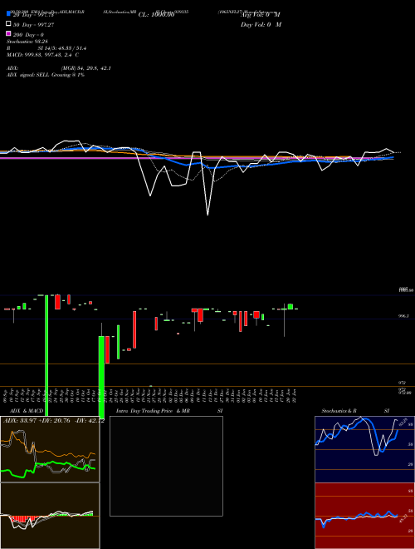Open the blue Stochastics chart panel
The image size is (415, 549).
click(x=364, y=449)
